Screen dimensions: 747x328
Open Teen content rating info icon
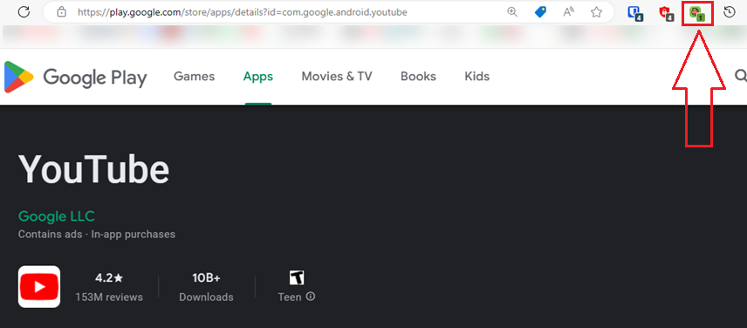[311, 297]
